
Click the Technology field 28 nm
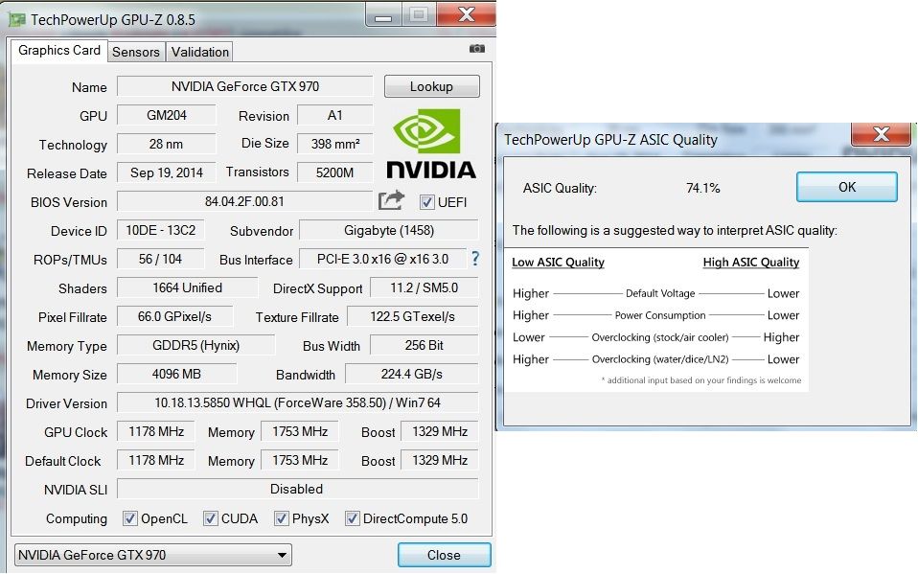[167, 144]
